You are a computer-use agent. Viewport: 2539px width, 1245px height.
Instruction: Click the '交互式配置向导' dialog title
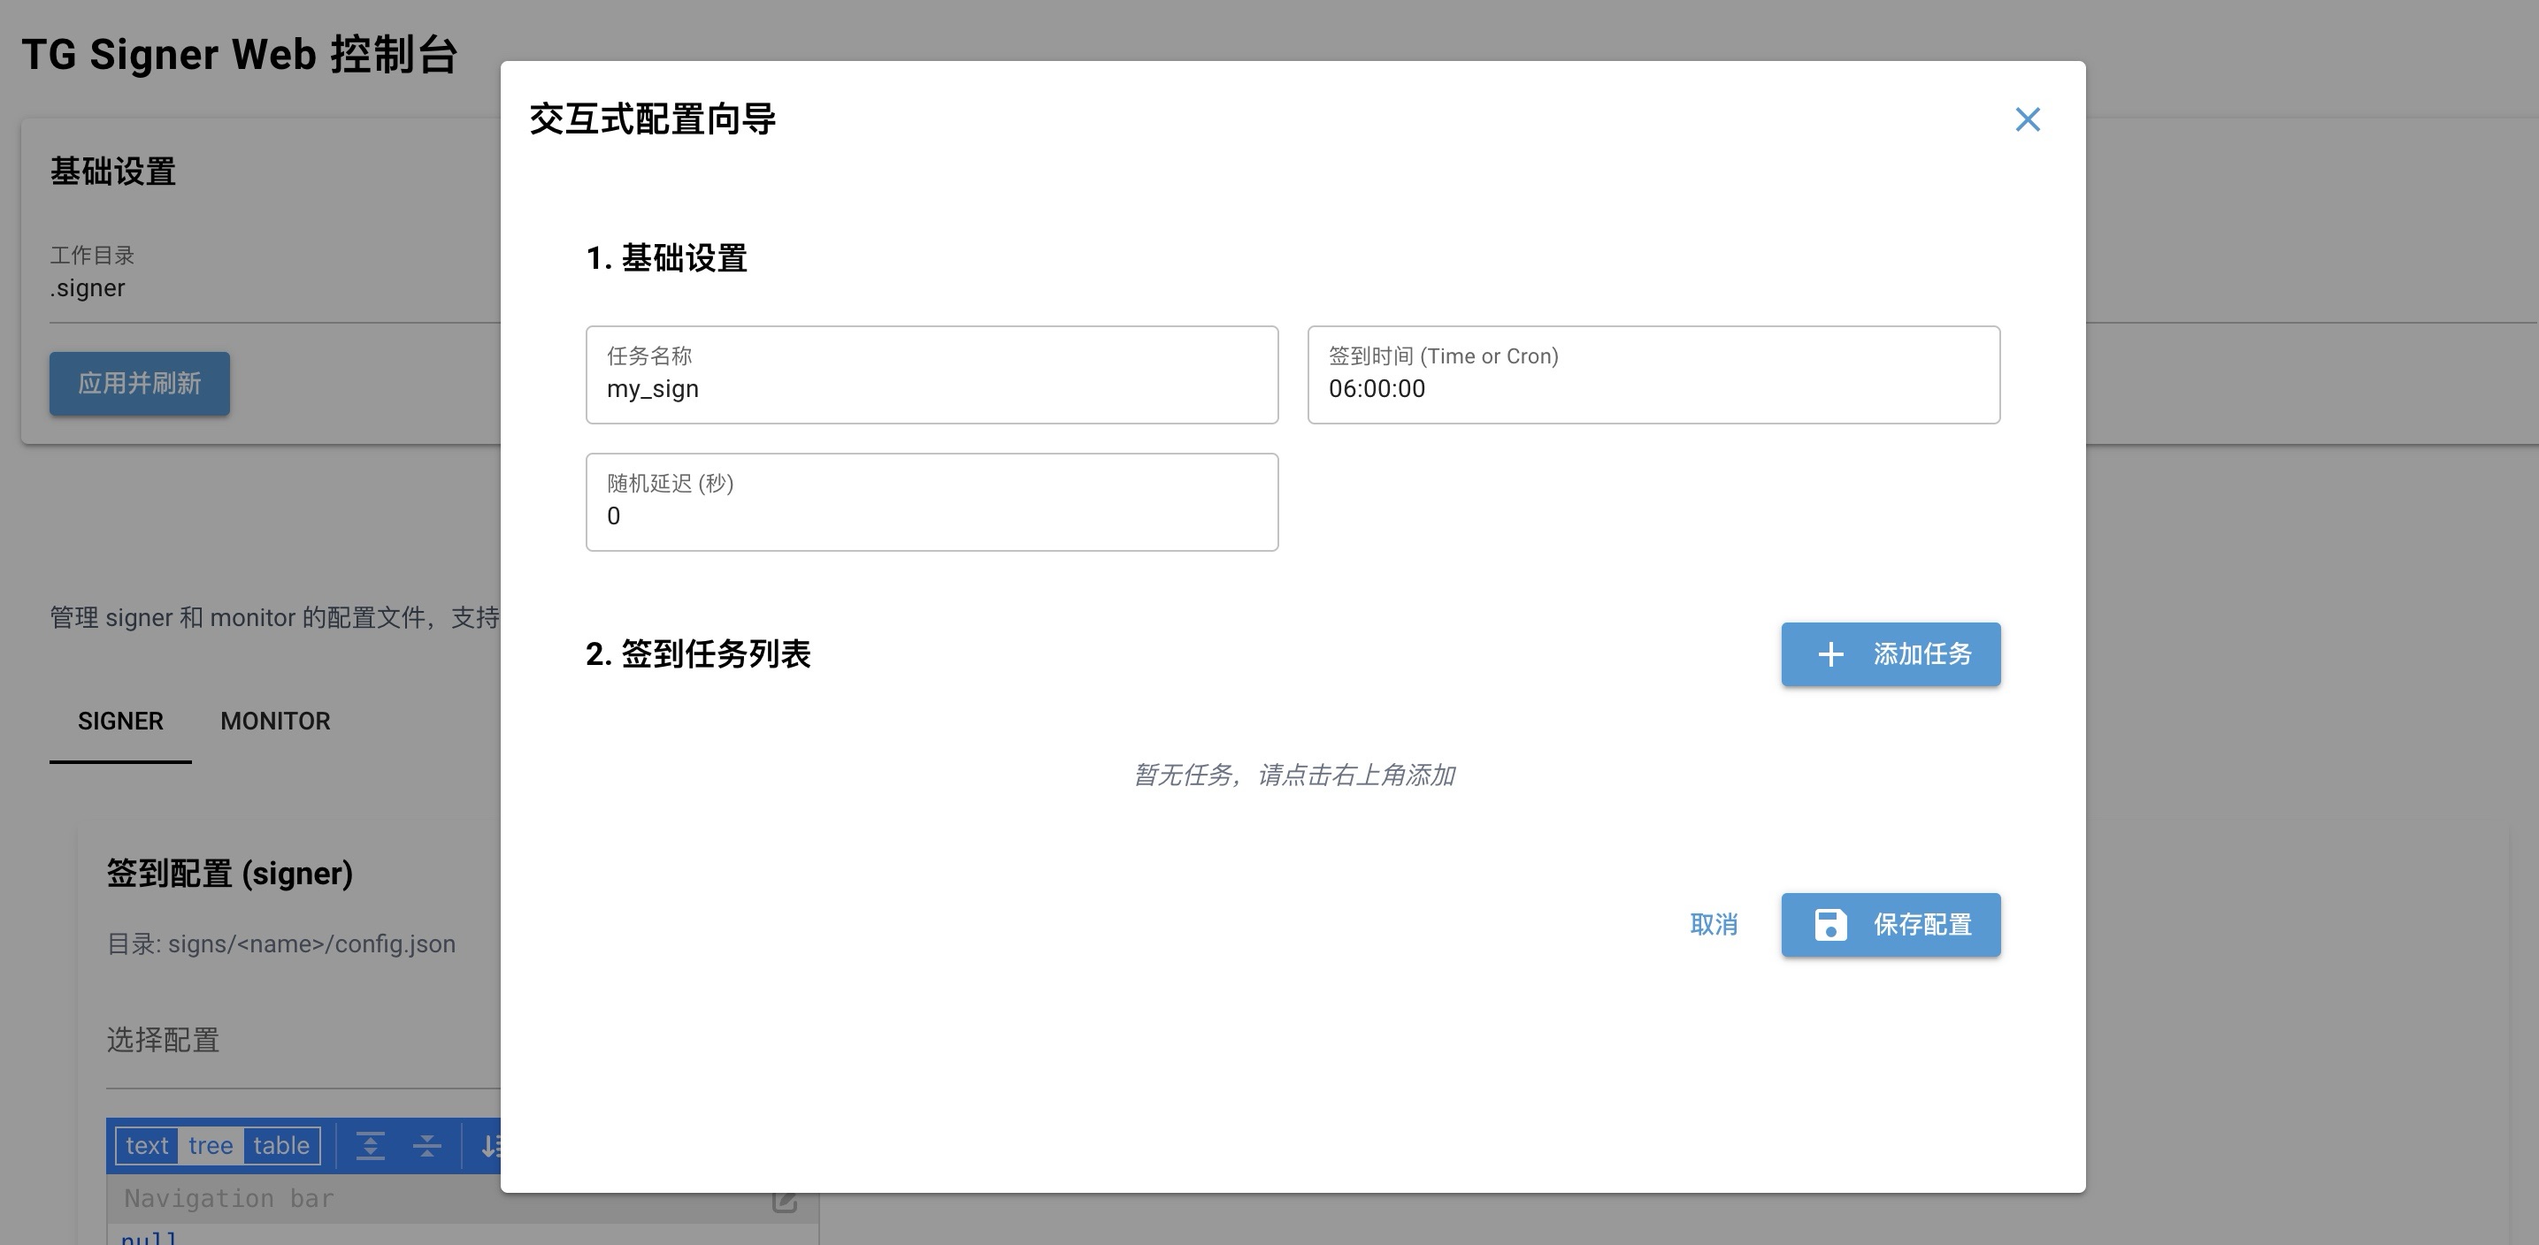tap(653, 119)
